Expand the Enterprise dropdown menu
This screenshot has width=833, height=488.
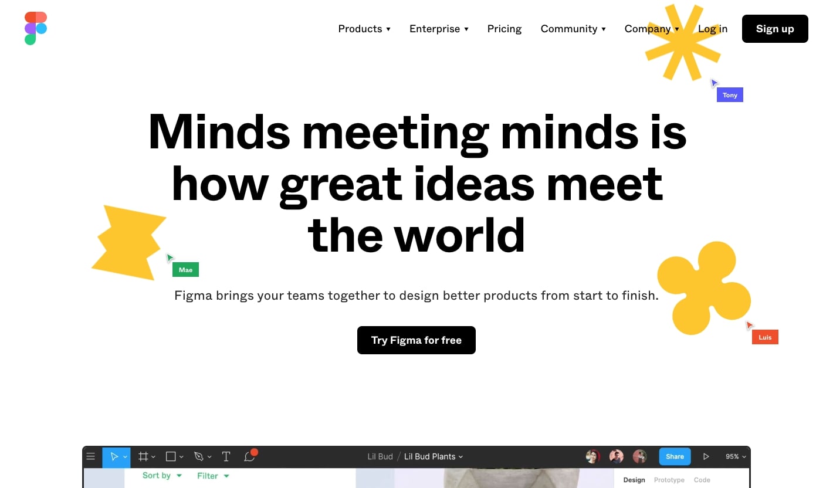tap(439, 29)
